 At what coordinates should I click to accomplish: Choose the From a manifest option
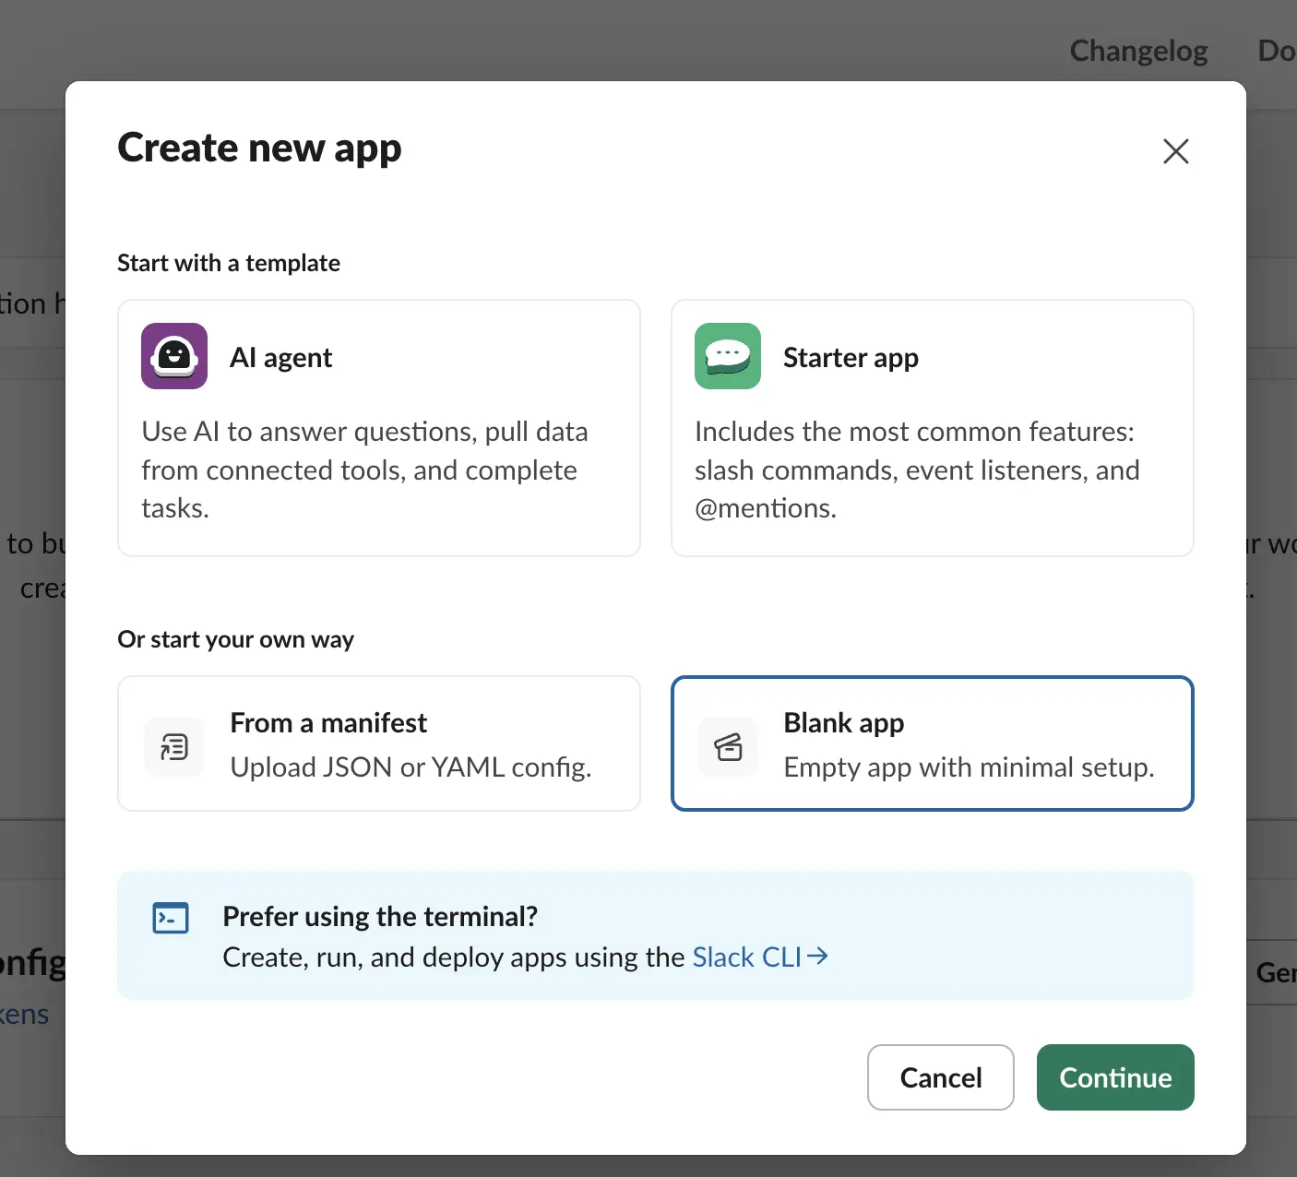click(379, 743)
